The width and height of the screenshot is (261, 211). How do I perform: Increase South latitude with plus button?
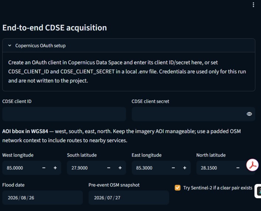pyautogui.click(x=120, y=168)
